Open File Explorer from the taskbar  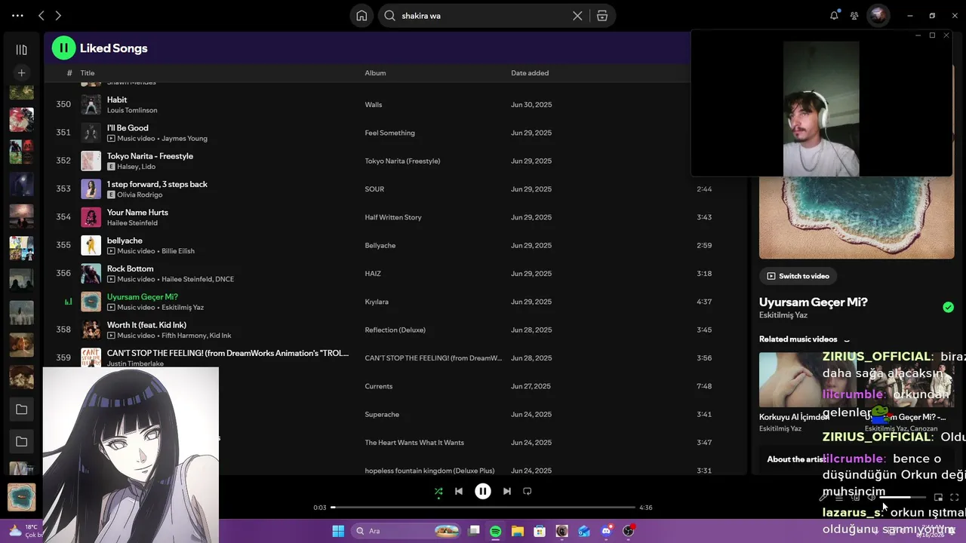pos(518,531)
